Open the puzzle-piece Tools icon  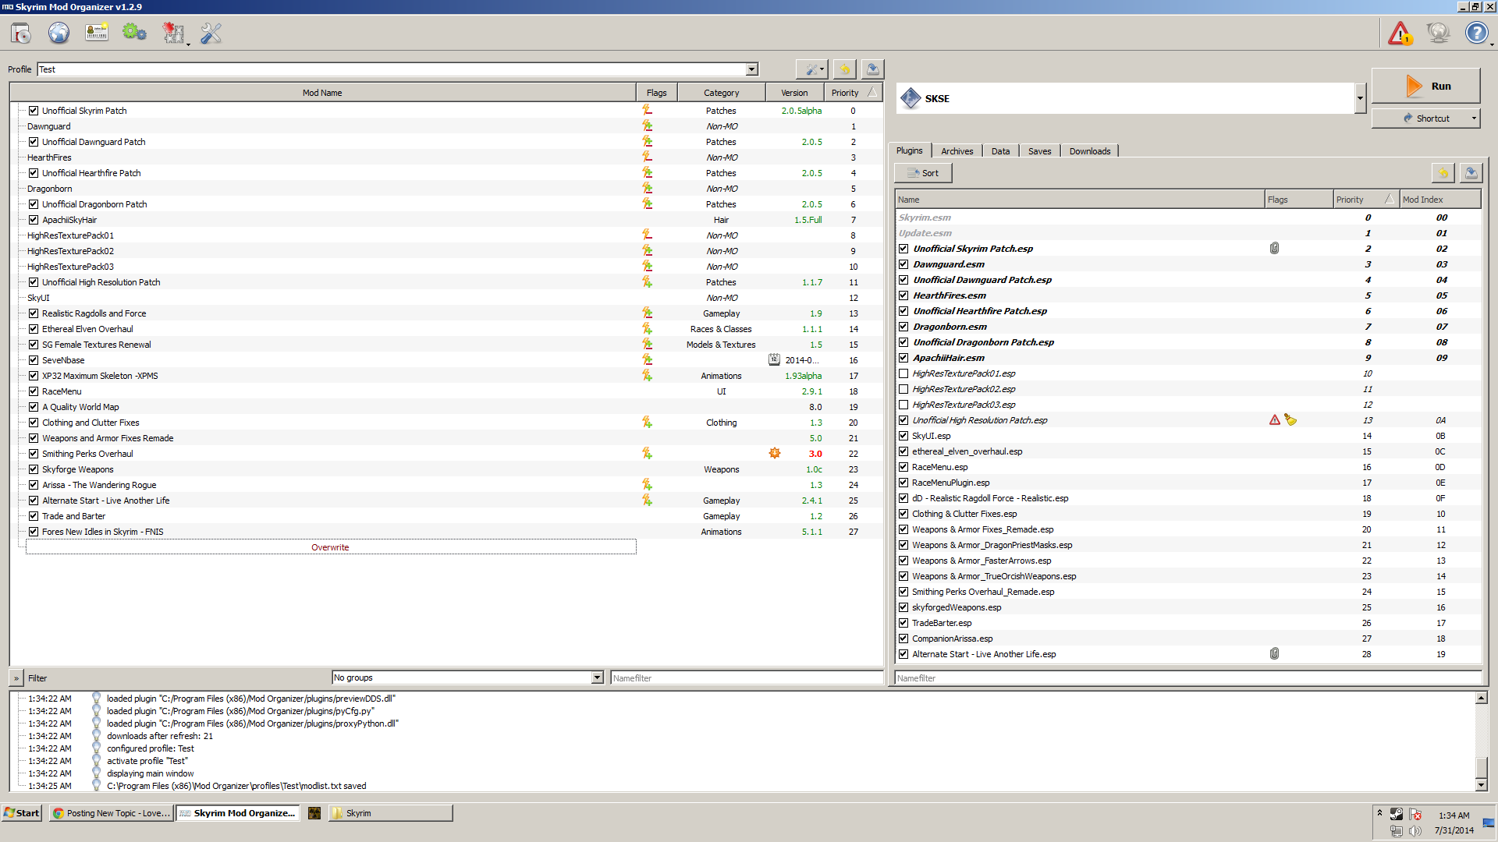pos(172,33)
